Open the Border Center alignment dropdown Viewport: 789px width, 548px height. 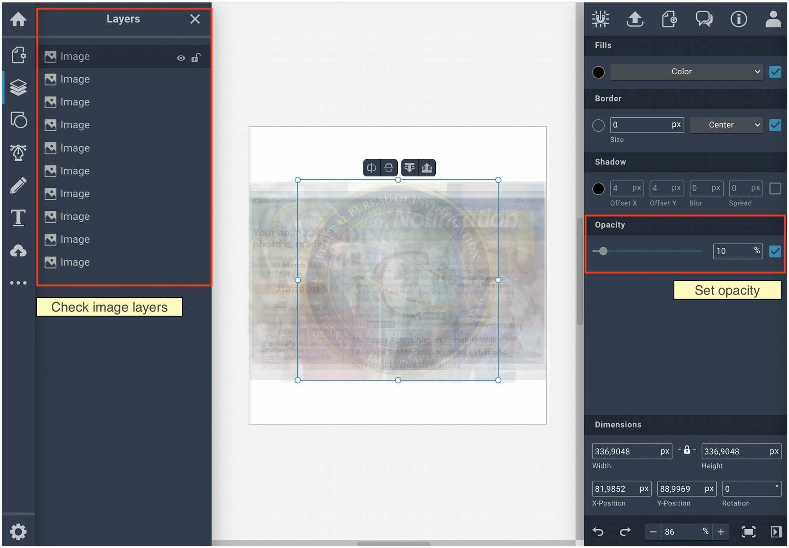pyautogui.click(x=726, y=125)
